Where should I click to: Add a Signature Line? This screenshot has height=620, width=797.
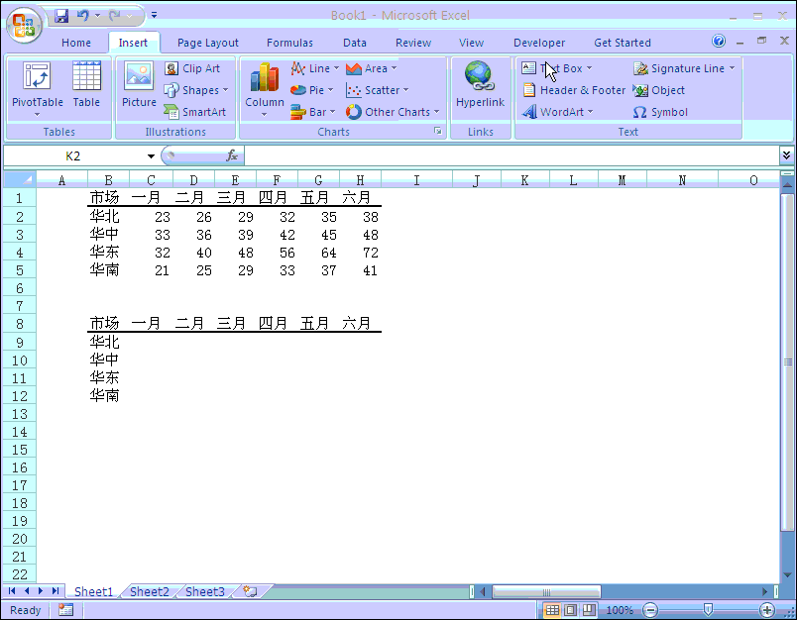pos(684,68)
